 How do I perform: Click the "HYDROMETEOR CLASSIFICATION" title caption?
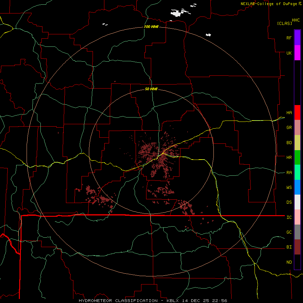click(118, 301)
